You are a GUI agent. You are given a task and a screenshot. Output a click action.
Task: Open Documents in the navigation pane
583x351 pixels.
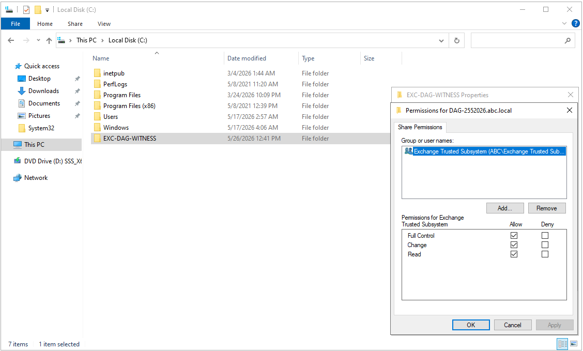click(x=44, y=103)
